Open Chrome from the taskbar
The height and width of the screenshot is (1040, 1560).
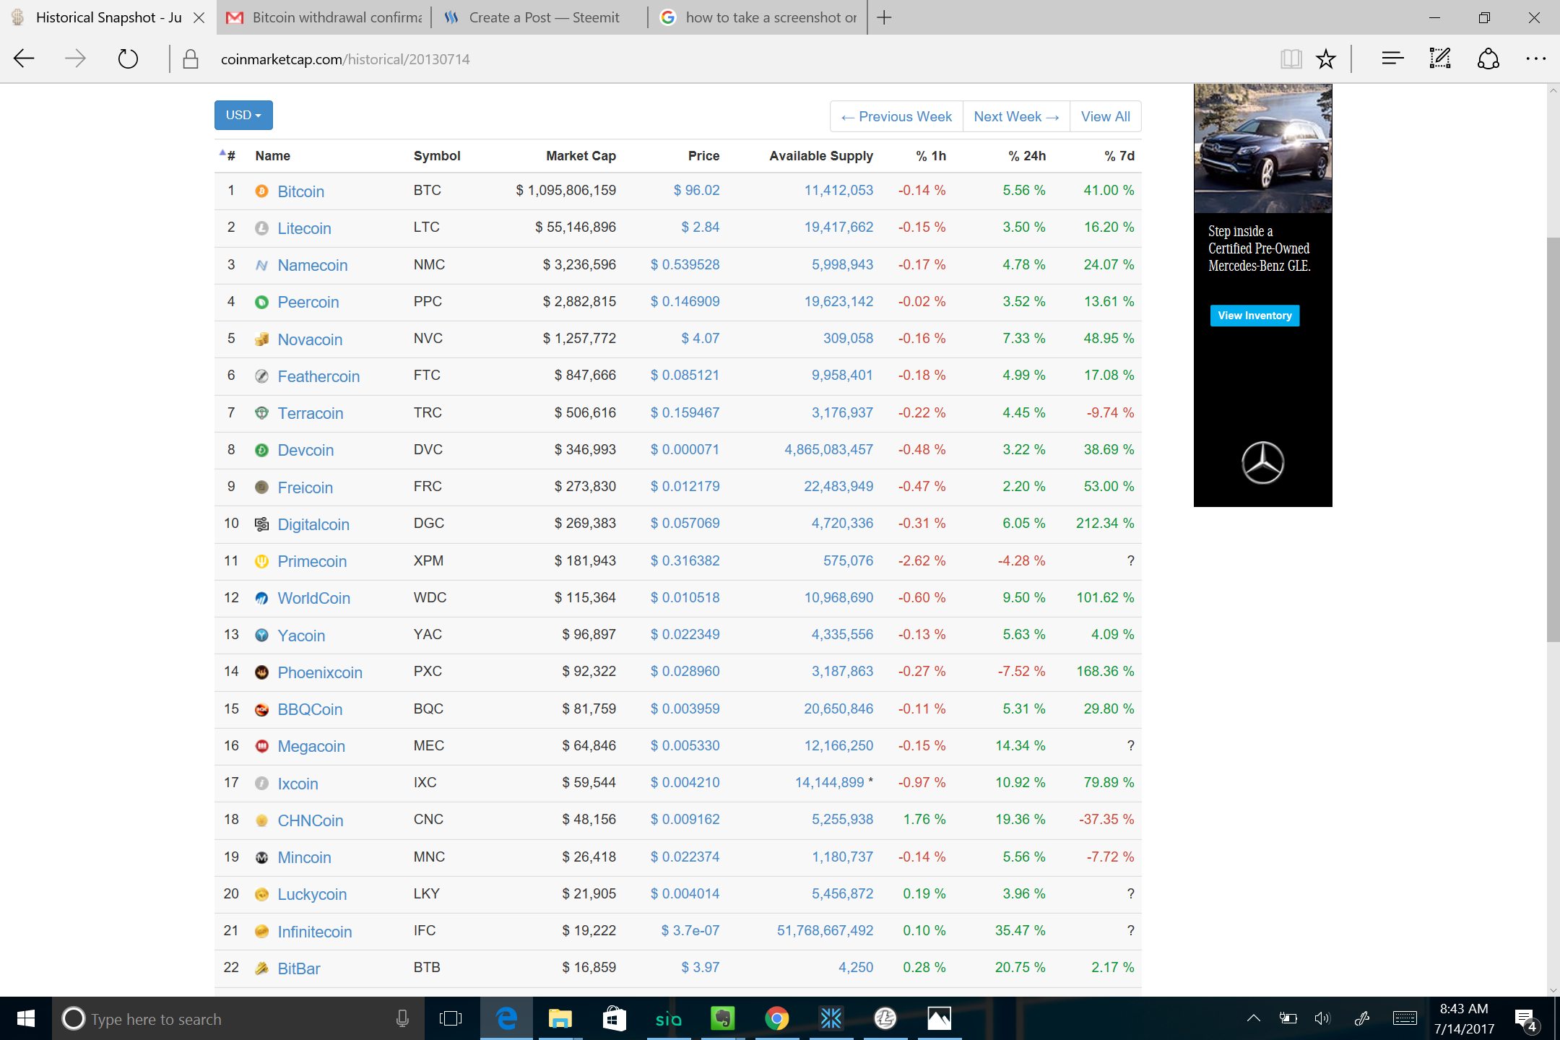tap(776, 1018)
